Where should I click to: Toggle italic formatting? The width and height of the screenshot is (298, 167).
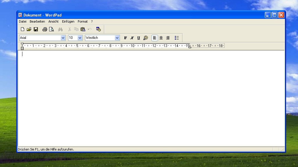tap(132, 38)
